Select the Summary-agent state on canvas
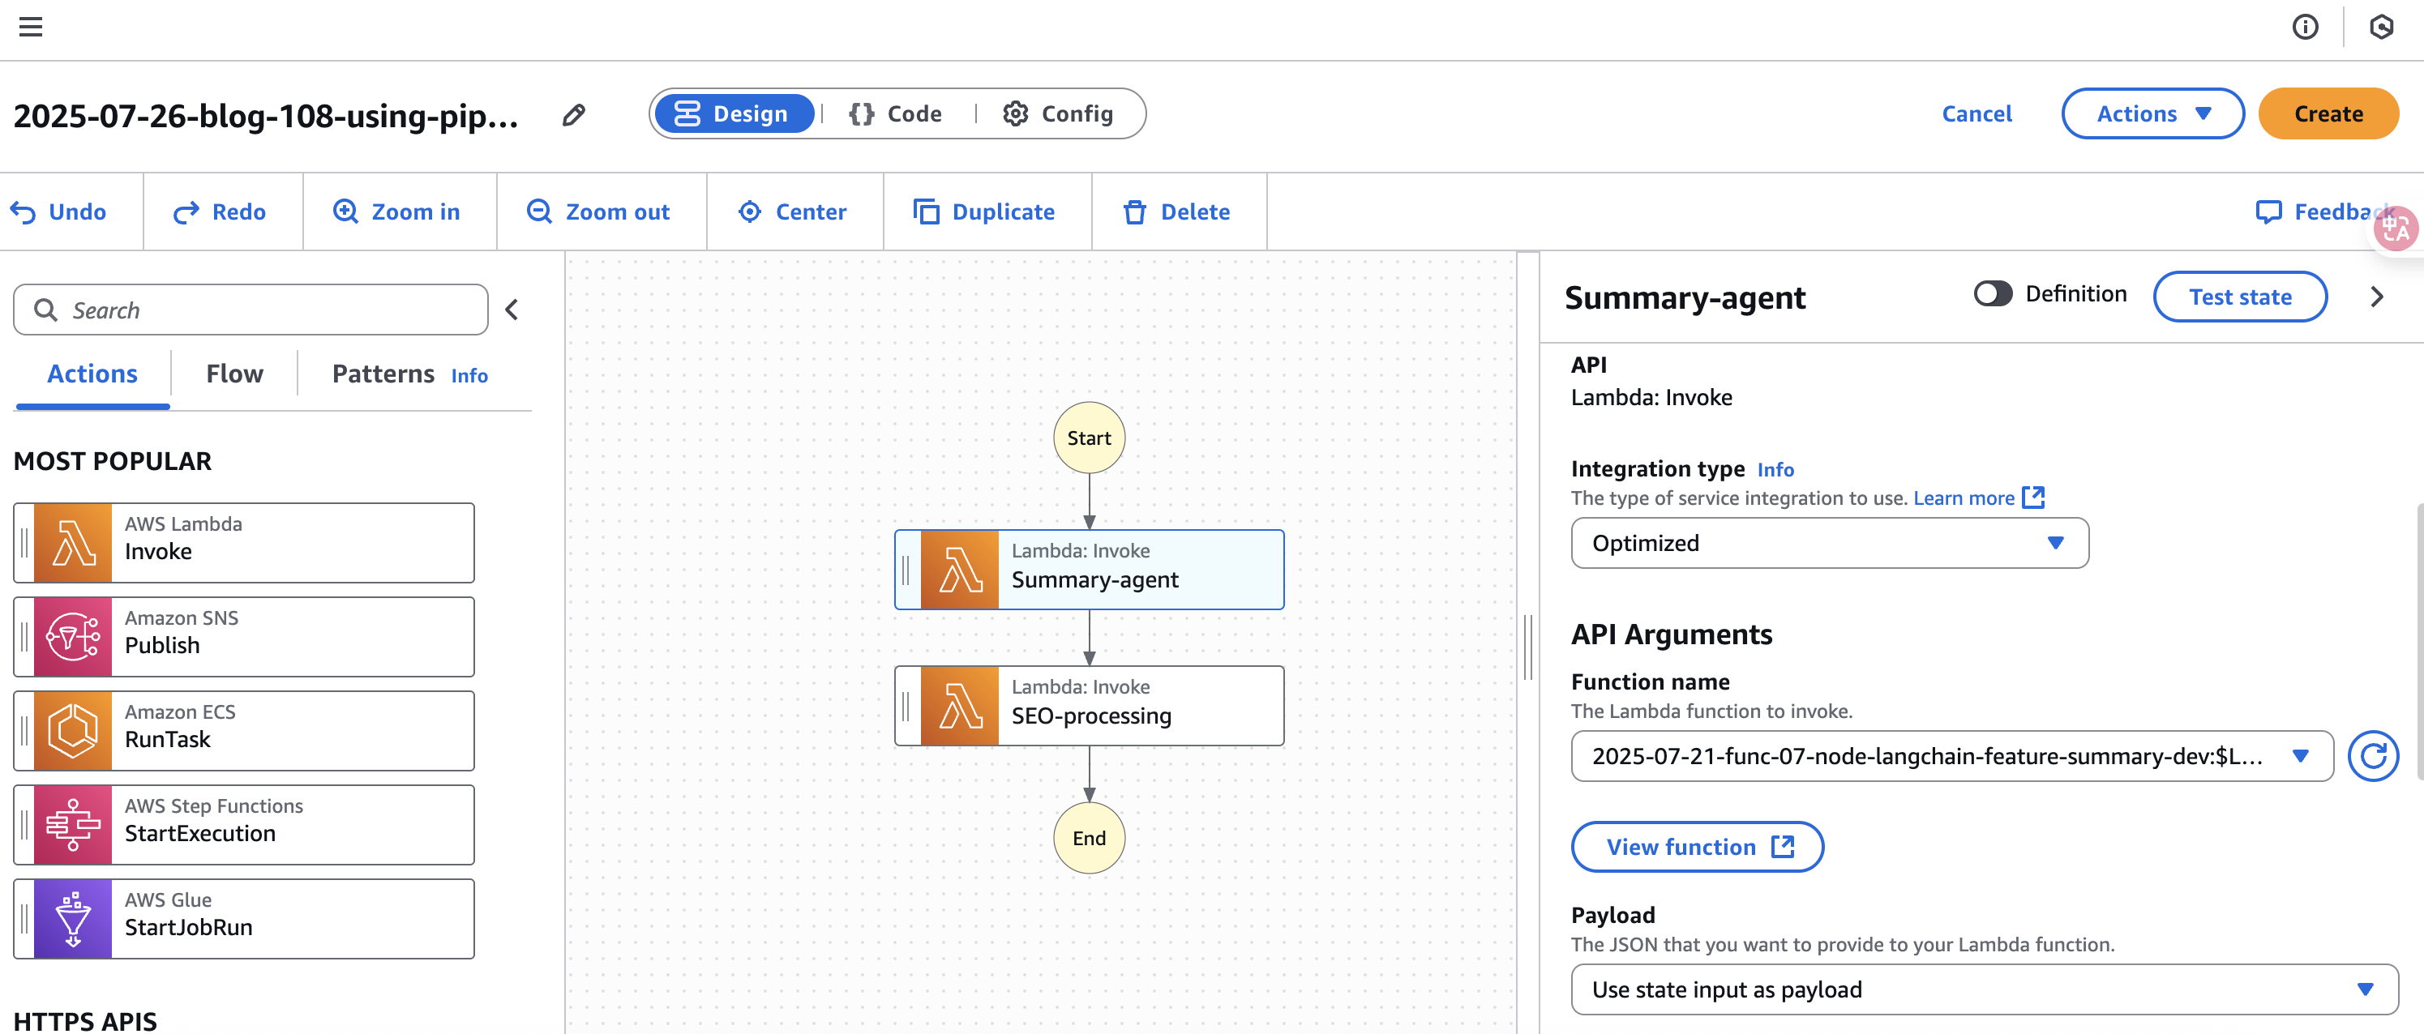This screenshot has height=1034, width=2424. pyautogui.click(x=1089, y=570)
